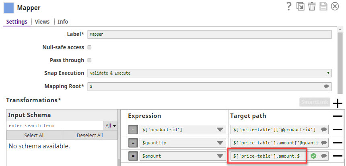Click the Mapper color square swatch
Screen dimensions: 346x166
pyautogui.click(x=9, y=8)
